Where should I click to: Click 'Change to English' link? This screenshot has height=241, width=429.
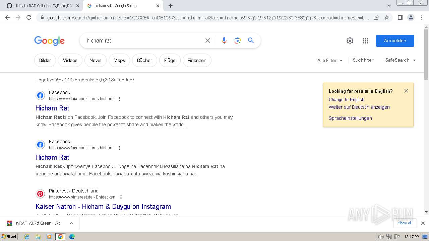[x=347, y=99]
